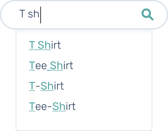Viewport: 168px width, 131px height.
Task: Pick the "T-Shirt" autocomplete suggestion
Action: point(46,86)
